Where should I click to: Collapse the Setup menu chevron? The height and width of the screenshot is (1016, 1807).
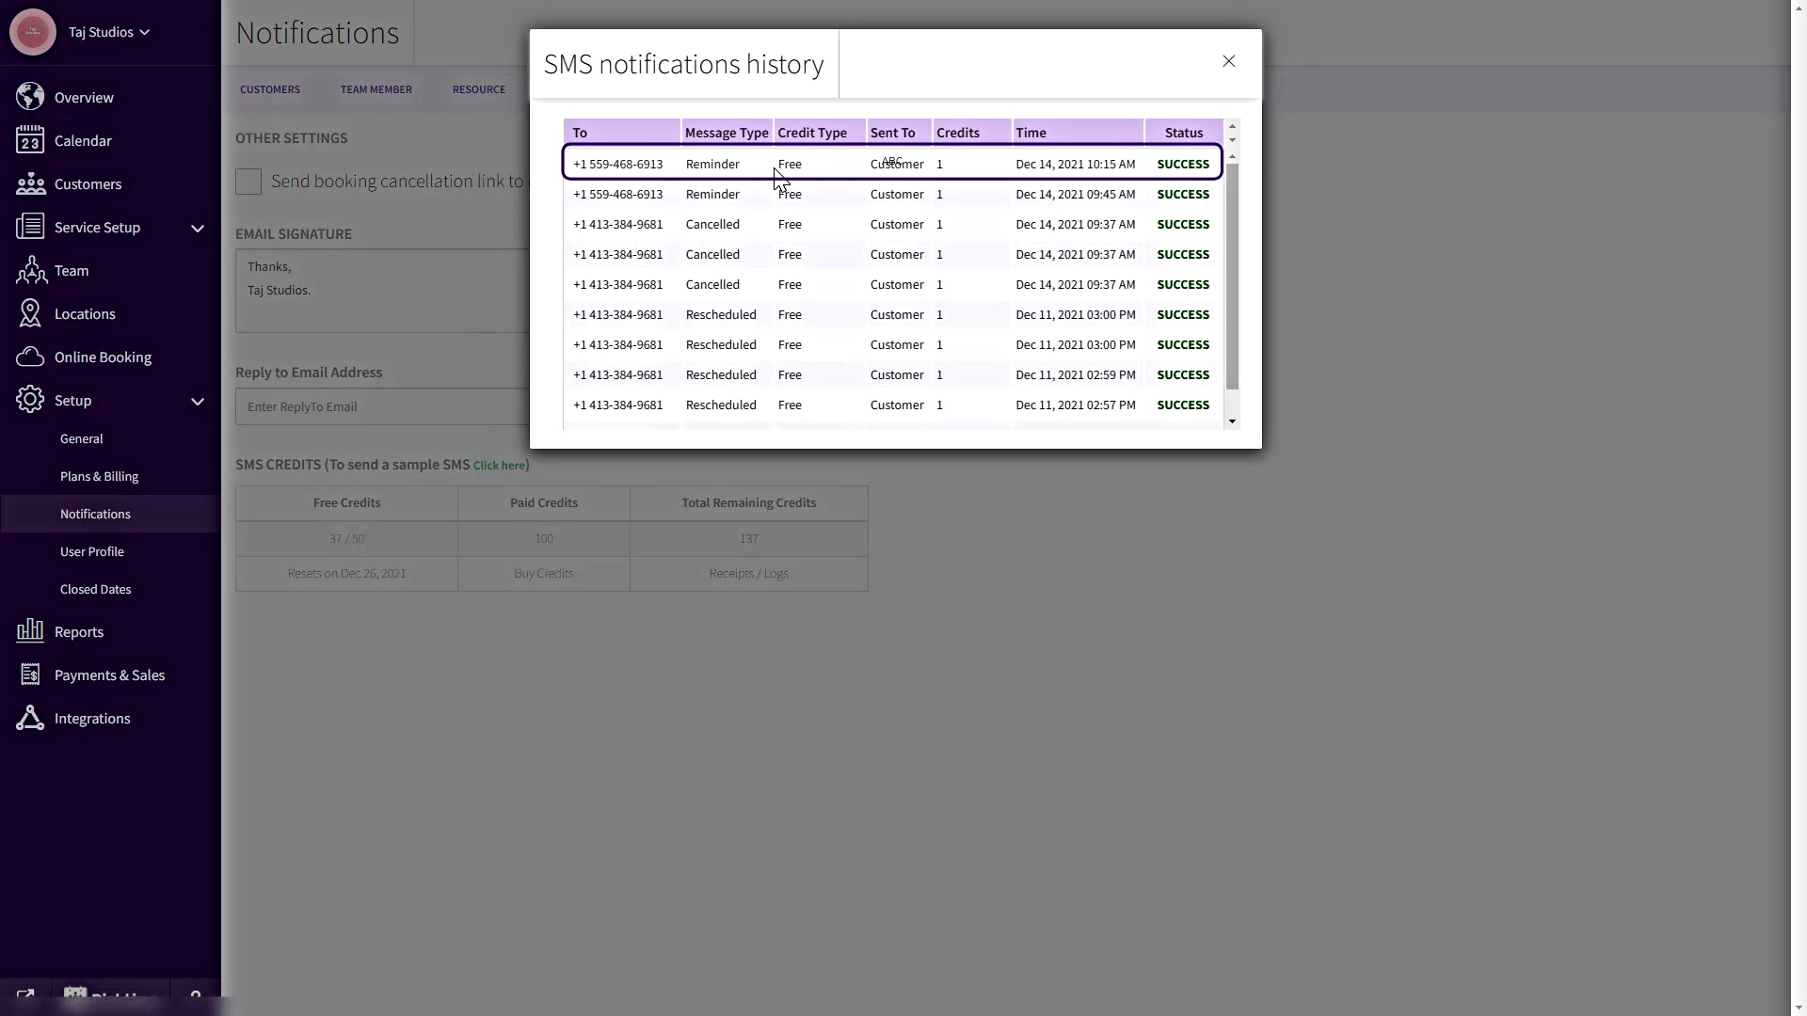point(198,401)
